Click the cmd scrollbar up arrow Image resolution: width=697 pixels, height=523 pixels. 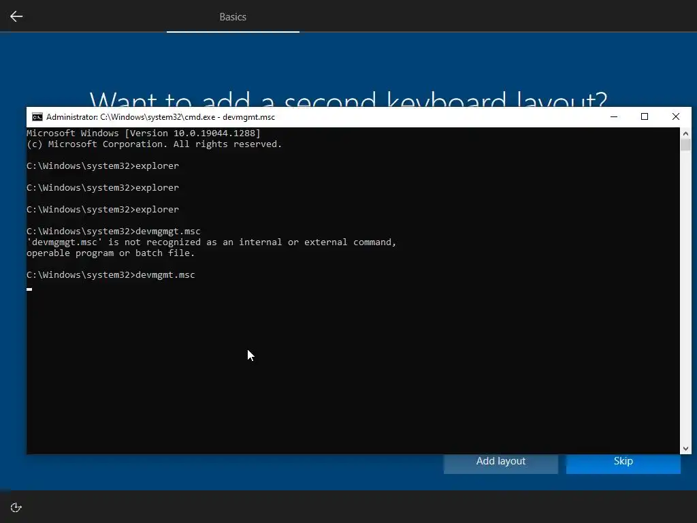click(685, 133)
